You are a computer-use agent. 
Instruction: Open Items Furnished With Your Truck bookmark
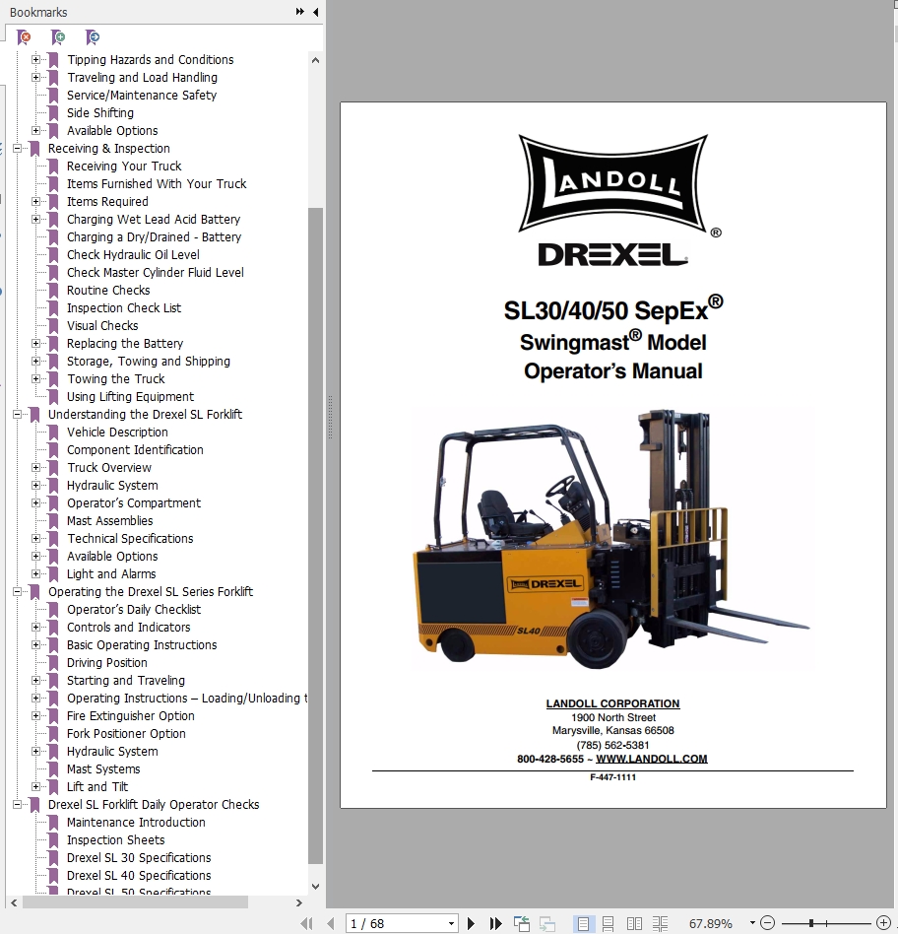157,184
